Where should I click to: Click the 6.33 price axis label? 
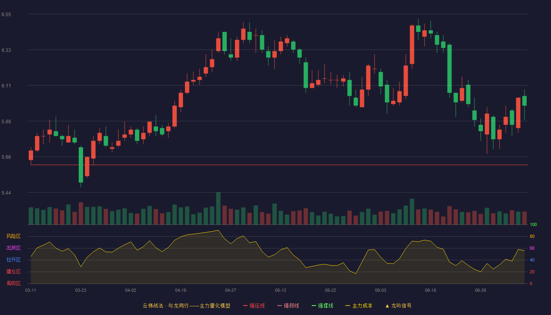(x=6, y=50)
